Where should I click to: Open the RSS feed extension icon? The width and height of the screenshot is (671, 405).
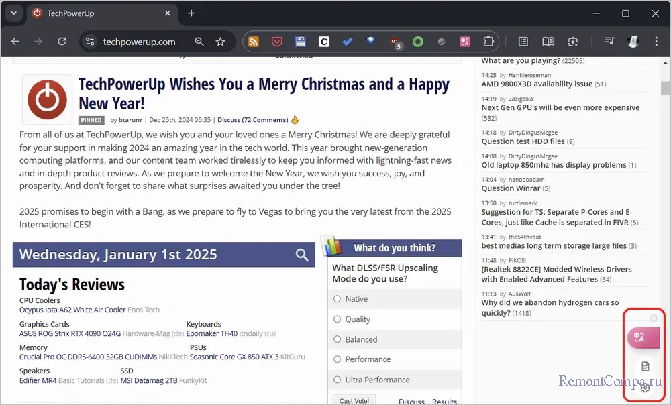click(254, 42)
